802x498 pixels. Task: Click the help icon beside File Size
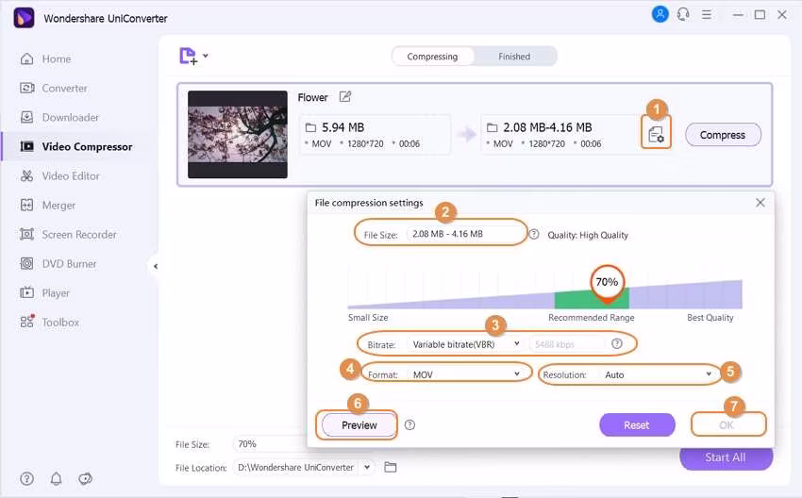[534, 234]
